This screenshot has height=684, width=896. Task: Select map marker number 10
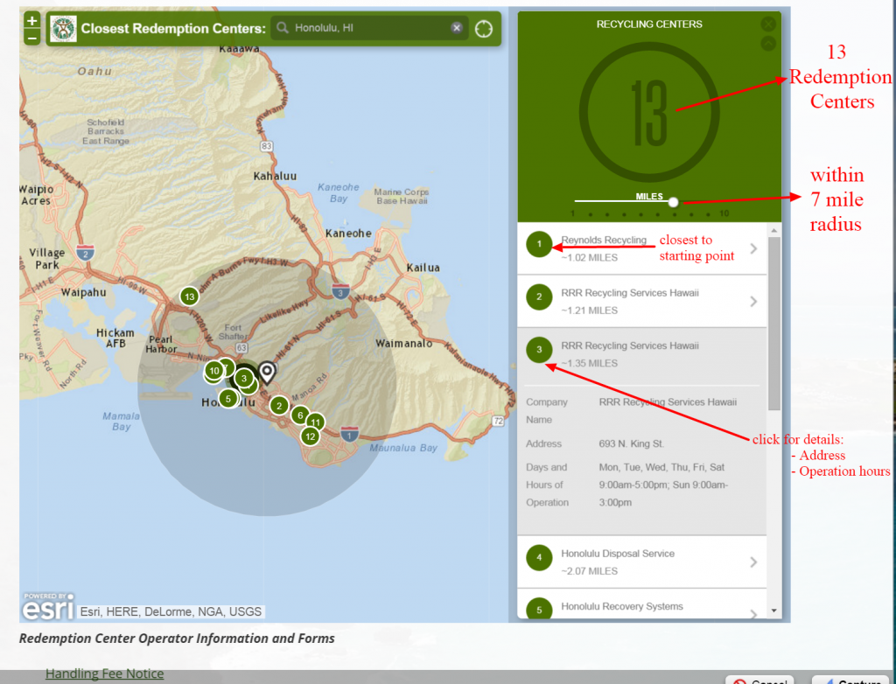[x=214, y=371]
